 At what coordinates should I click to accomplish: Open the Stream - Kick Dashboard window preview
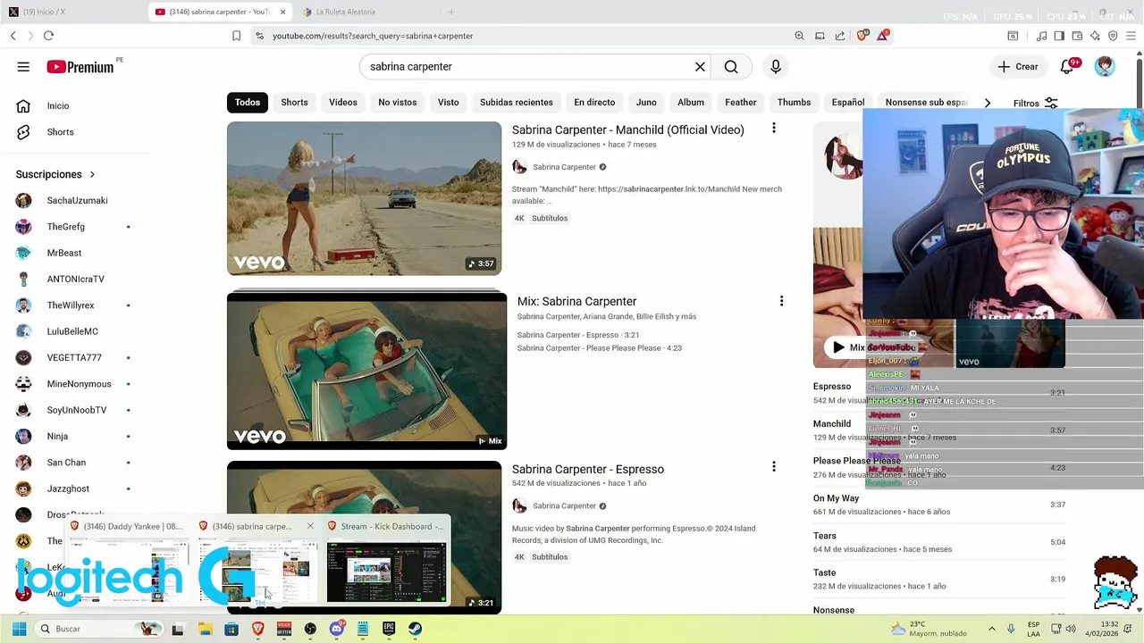(x=386, y=563)
